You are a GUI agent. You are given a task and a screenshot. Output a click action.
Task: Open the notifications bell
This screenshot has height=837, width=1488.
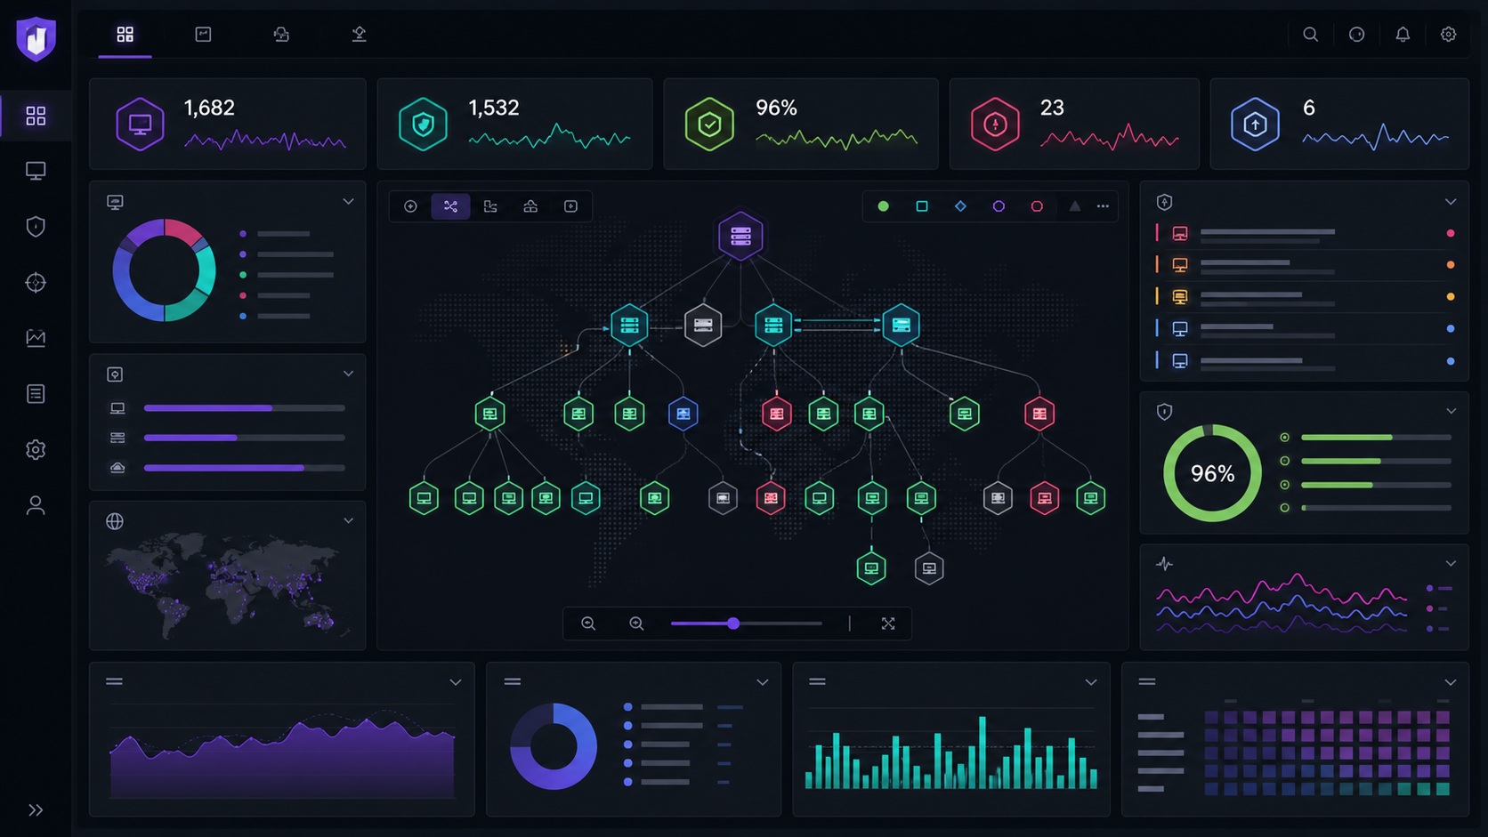click(1403, 34)
